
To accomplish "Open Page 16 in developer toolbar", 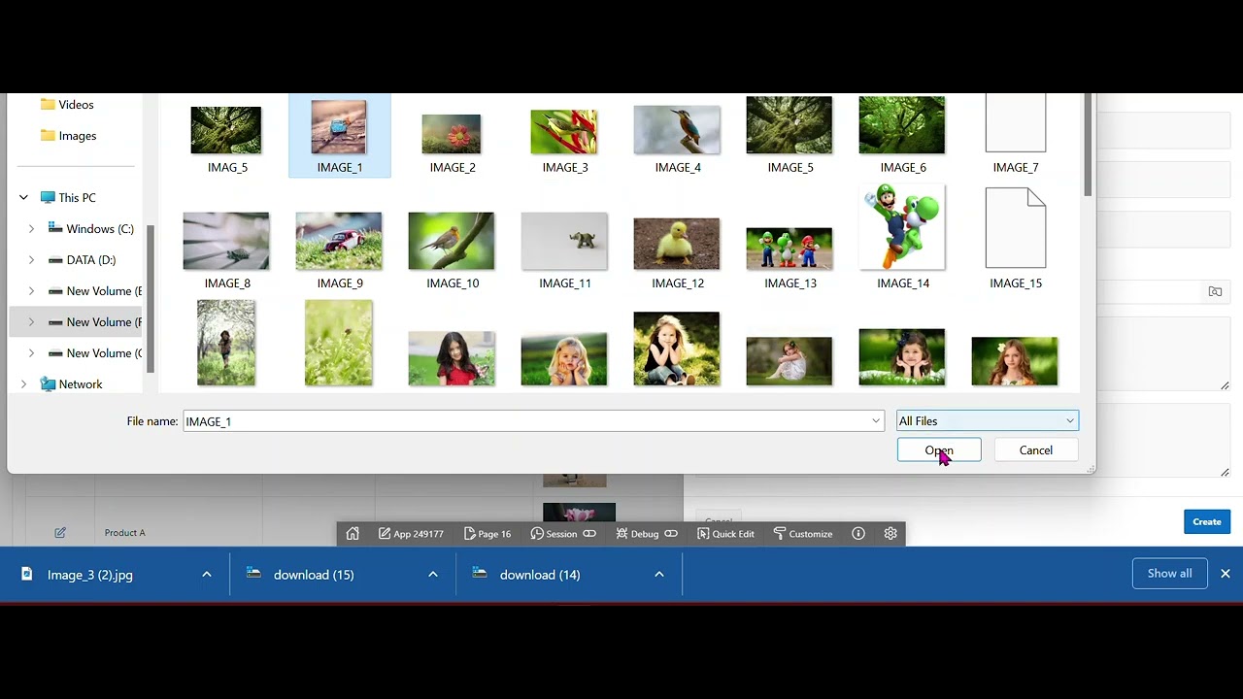I will 487,534.
